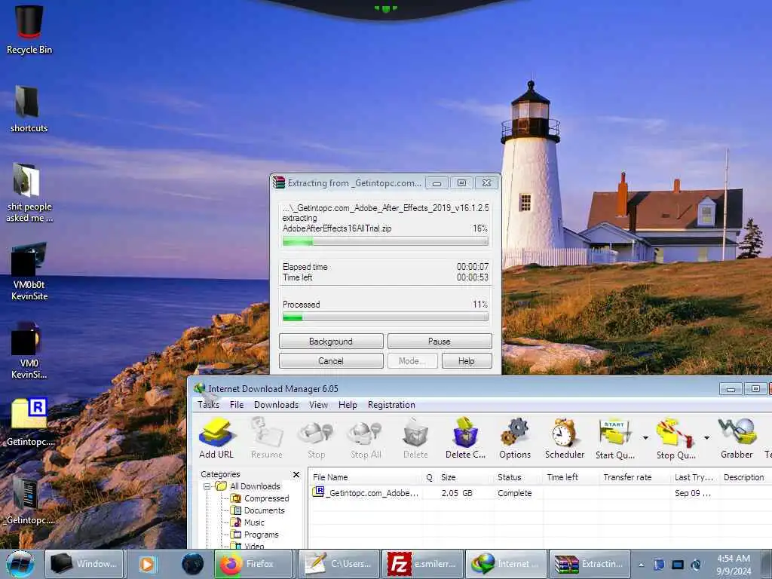This screenshot has height=579, width=772.
Task: Sort by Transfer rate column header
Action: click(x=634, y=477)
